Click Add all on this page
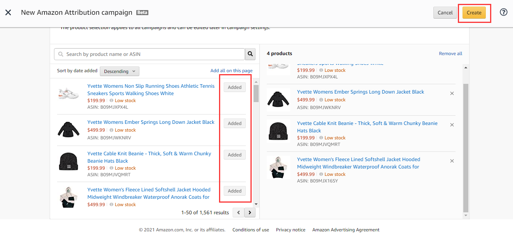Screen dimensions: 513x236 point(231,70)
